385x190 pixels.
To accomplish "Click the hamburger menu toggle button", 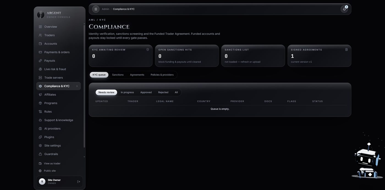I will [x=96, y=9].
